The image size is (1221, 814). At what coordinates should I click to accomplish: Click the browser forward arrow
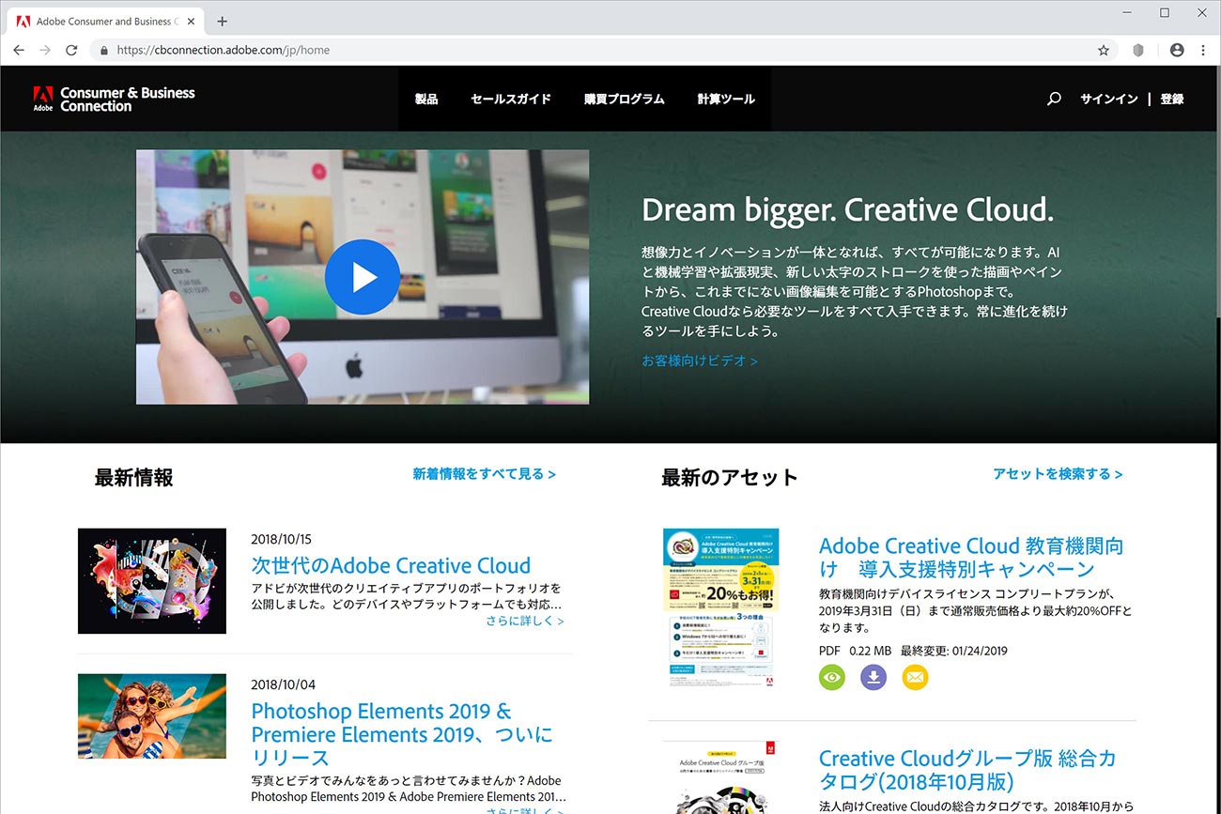click(45, 50)
